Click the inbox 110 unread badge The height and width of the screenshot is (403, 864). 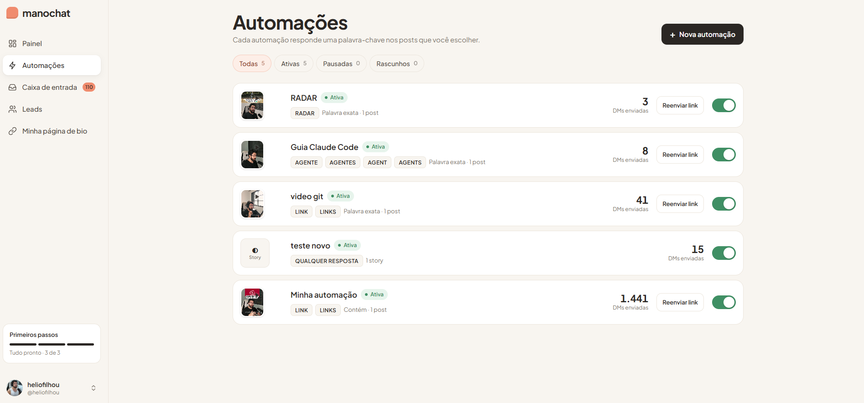pos(89,87)
